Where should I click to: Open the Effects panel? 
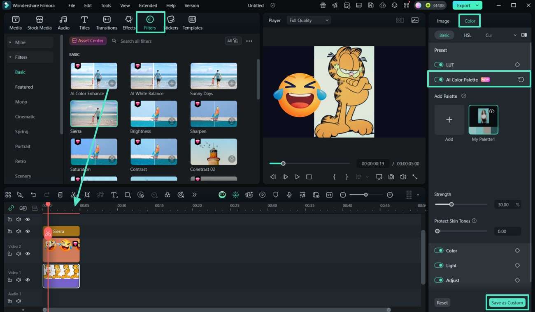tap(129, 23)
